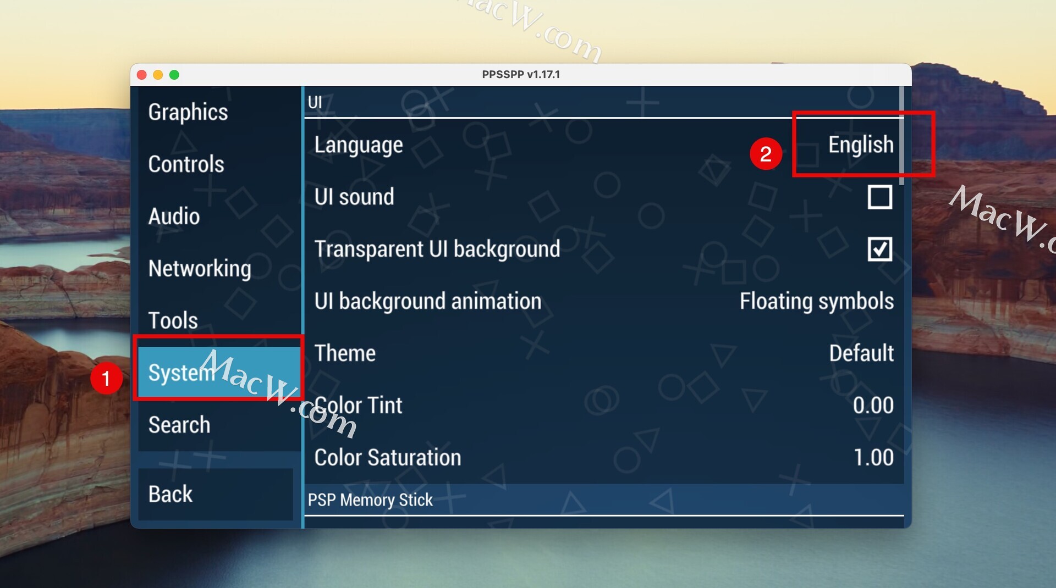Change UI background animation from Floating symbols
The image size is (1056, 588).
pos(604,302)
